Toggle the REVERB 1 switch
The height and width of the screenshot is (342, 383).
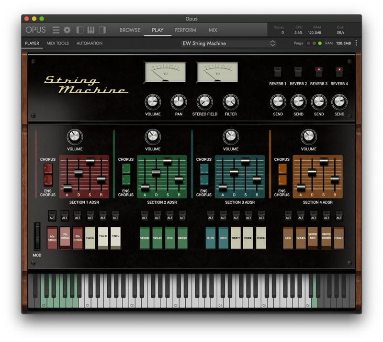pos(278,72)
